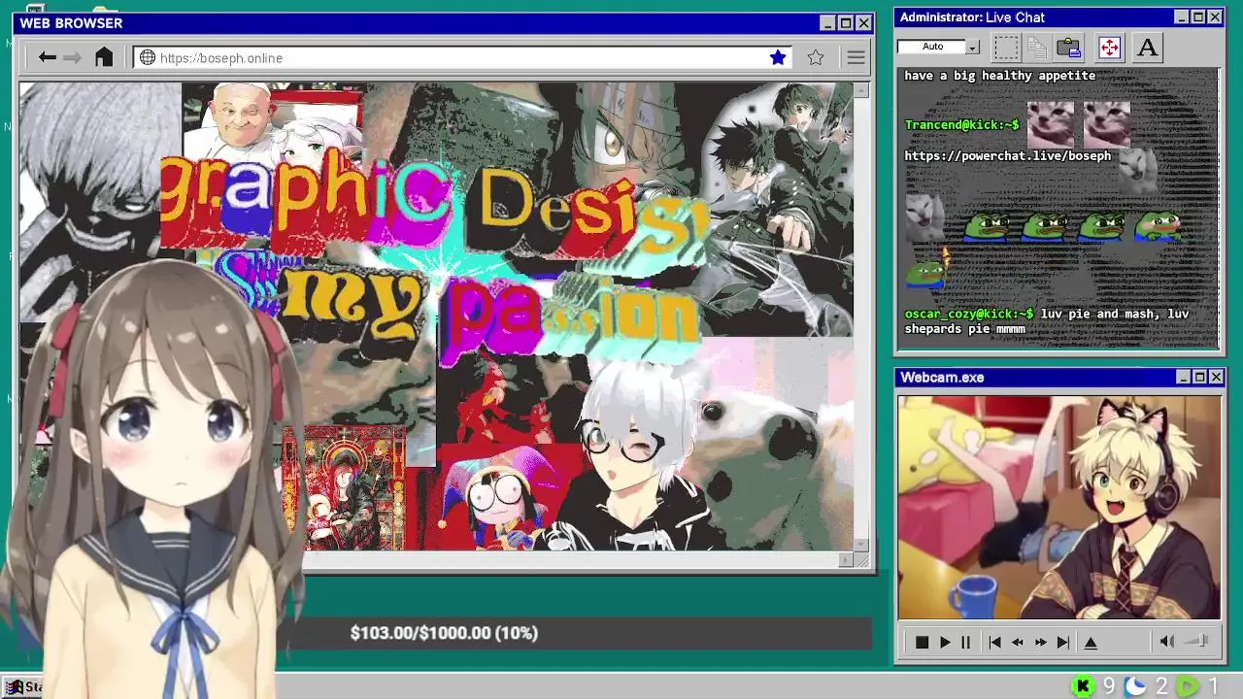
Task: Click the Auto font size field
Action: (932, 47)
